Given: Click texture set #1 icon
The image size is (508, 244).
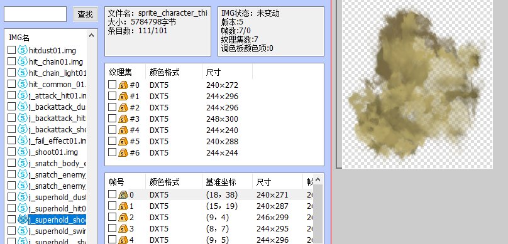Looking at the screenshot, I should tap(123, 97).
